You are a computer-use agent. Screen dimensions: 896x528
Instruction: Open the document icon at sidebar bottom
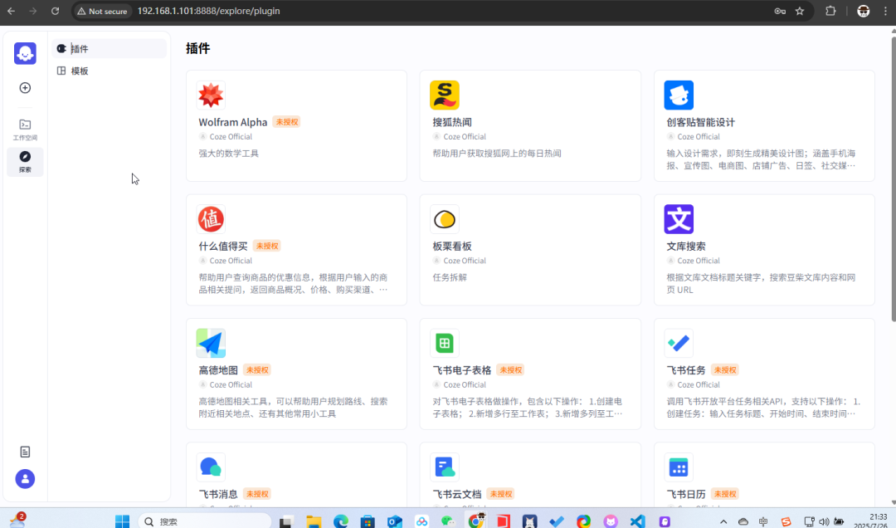(x=25, y=452)
